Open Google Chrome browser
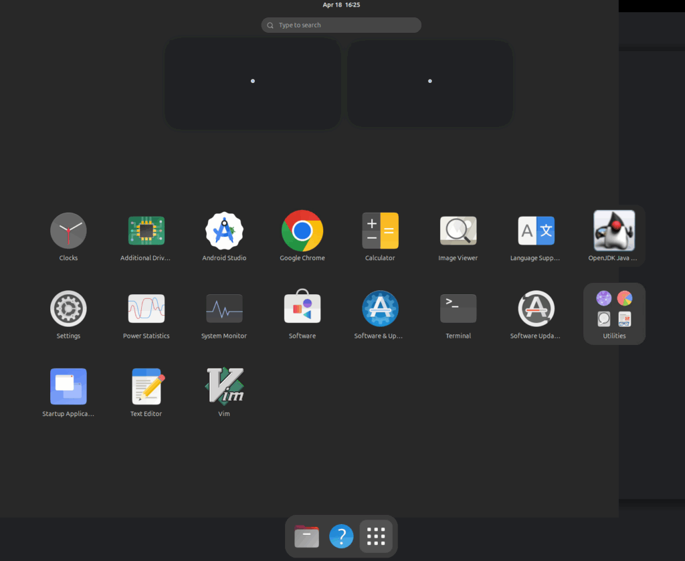The width and height of the screenshot is (685, 561). tap(302, 231)
